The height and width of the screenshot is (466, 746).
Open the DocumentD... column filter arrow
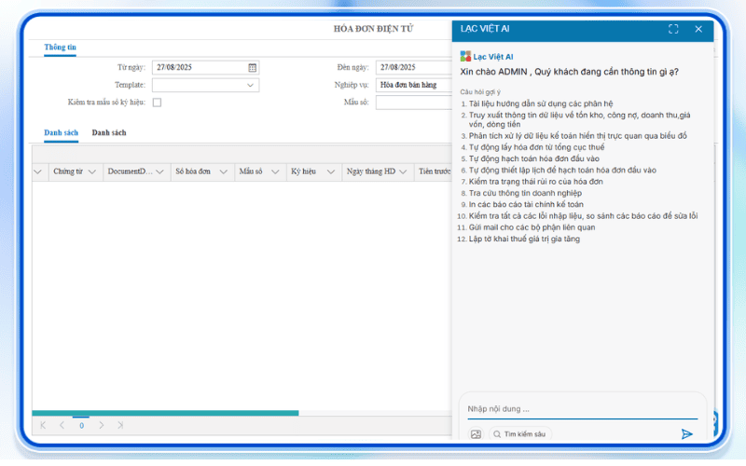pyautogui.click(x=159, y=171)
